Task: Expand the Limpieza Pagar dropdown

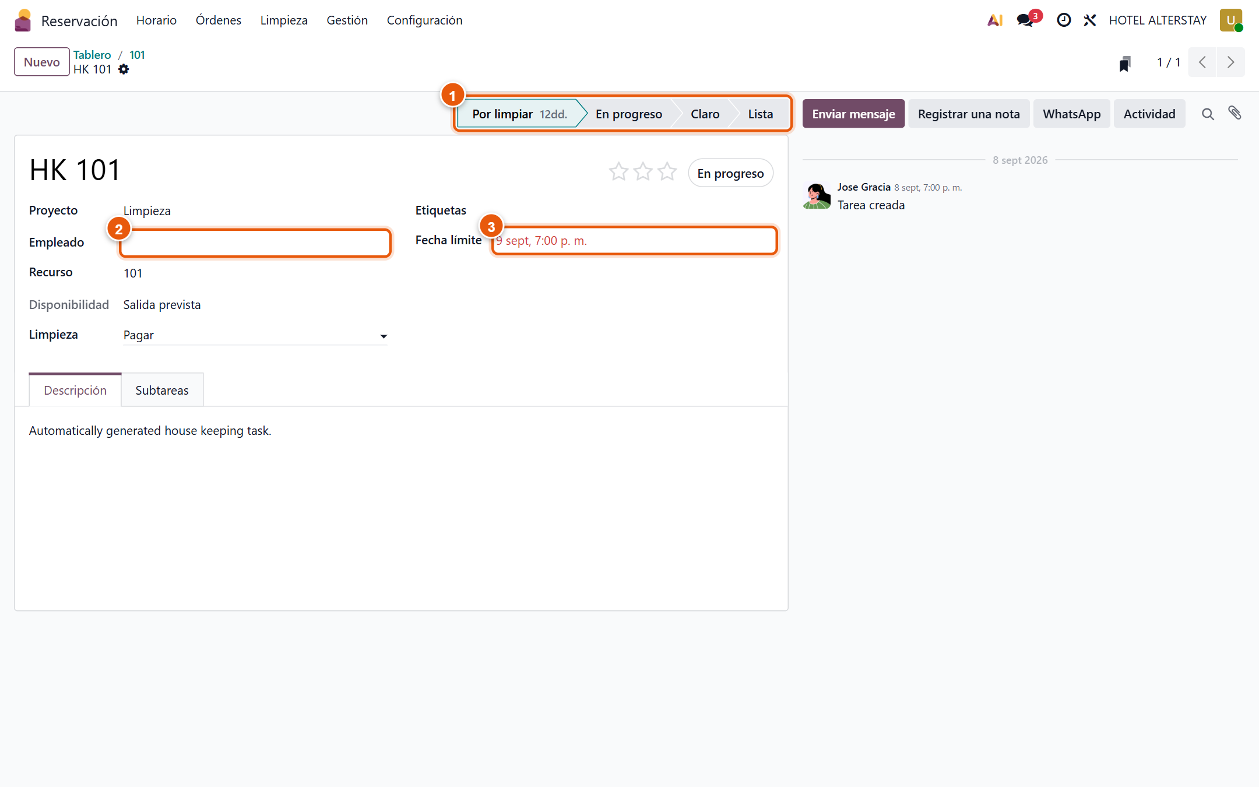Action: coord(255,335)
